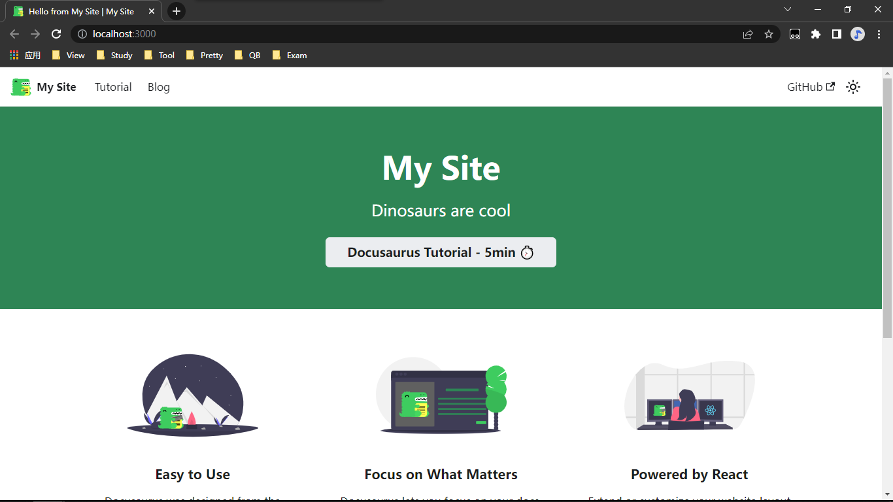This screenshot has height=502, width=893.
Task: Click the Powered by React heading
Action: tap(690, 475)
